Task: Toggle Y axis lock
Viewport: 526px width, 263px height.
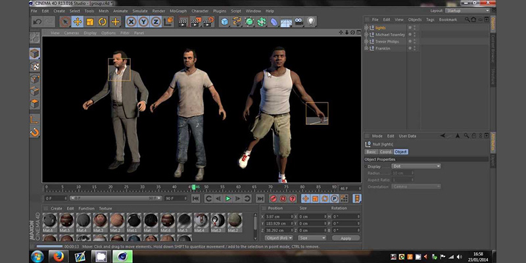Action: point(143,22)
